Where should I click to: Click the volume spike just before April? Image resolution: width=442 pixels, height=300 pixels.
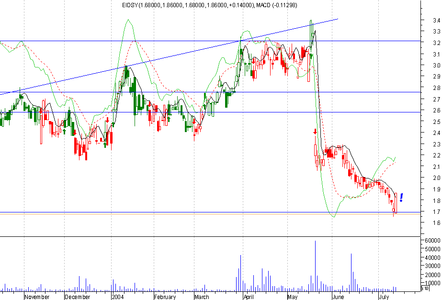(240, 273)
